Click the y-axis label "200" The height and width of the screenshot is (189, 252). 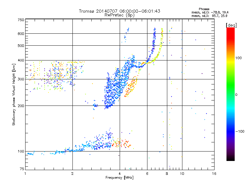pos(21,106)
